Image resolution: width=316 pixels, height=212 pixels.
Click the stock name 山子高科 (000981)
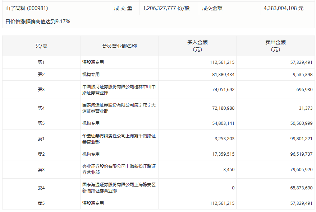click(x=27, y=8)
